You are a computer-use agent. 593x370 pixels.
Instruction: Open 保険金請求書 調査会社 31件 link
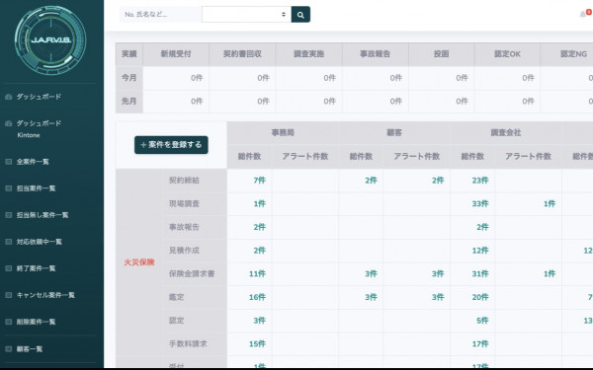tap(480, 273)
